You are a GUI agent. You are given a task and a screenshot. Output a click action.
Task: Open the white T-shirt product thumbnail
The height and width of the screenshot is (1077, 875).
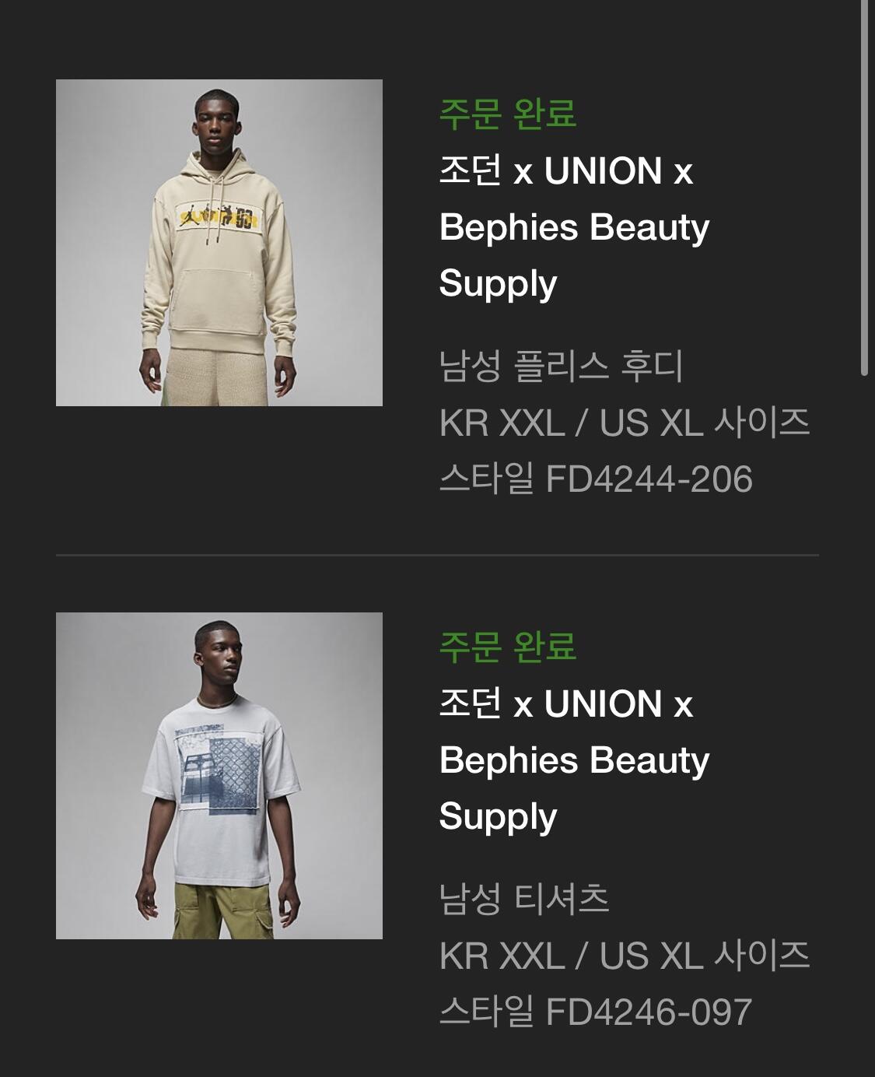(219, 776)
